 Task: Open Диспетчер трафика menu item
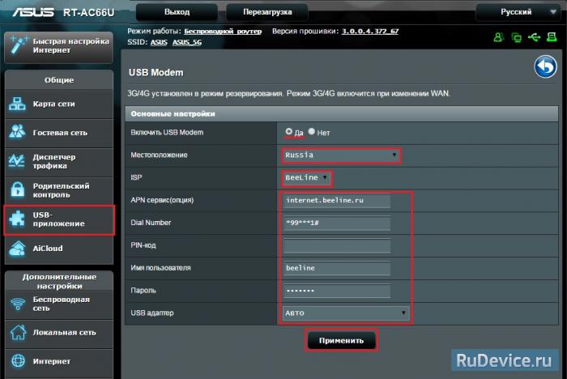[x=59, y=162]
